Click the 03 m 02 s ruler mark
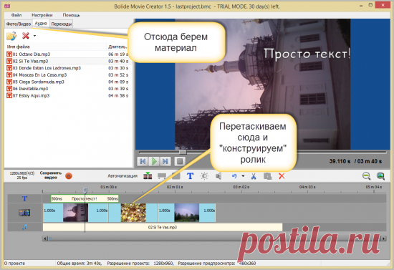The width and height of the screenshot is (394, 270). click(x=241, y=187)
